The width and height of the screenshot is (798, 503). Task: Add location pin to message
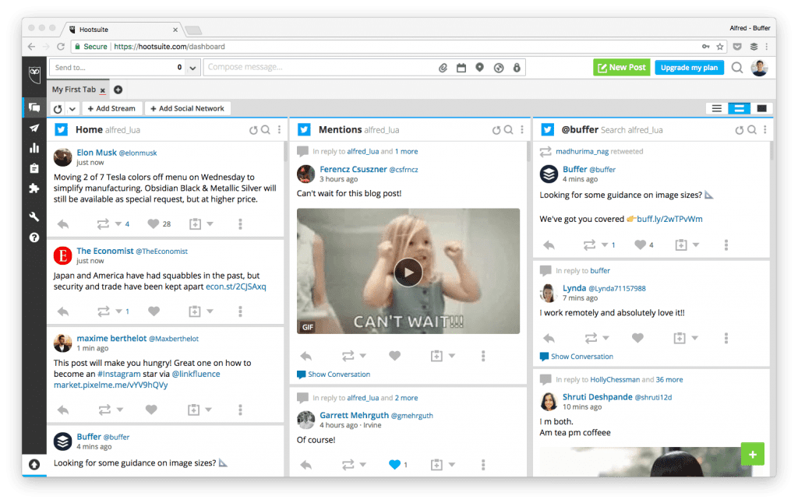pos(479,67)
